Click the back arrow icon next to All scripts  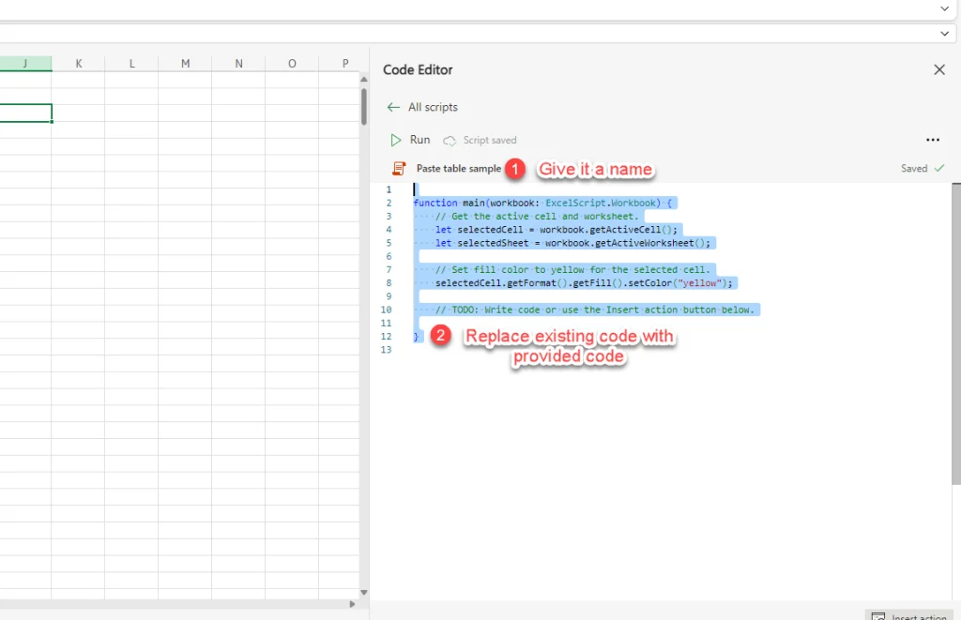pos(393,107)
